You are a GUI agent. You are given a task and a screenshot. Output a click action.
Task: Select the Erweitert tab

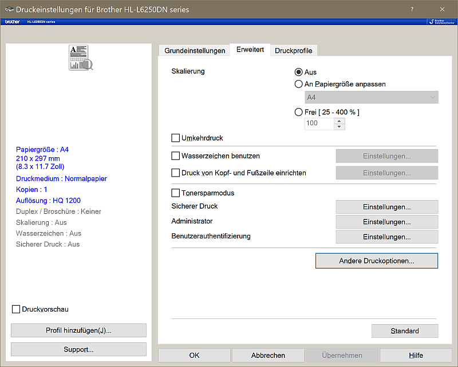[250, 50]
